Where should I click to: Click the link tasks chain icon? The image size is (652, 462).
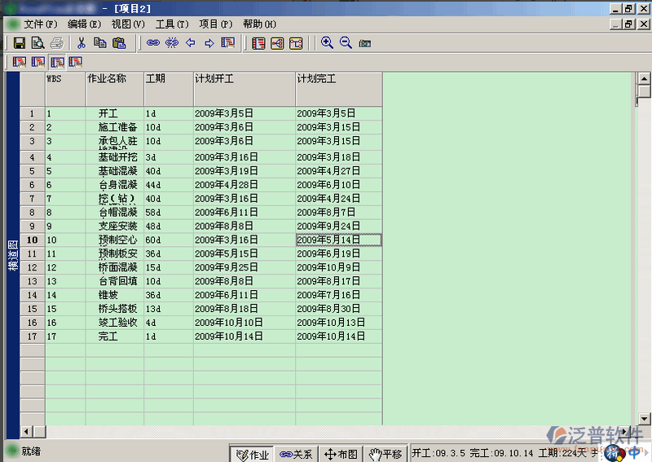pos(152,43)
